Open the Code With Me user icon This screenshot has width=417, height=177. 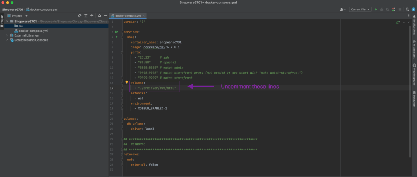pos(342,9)
